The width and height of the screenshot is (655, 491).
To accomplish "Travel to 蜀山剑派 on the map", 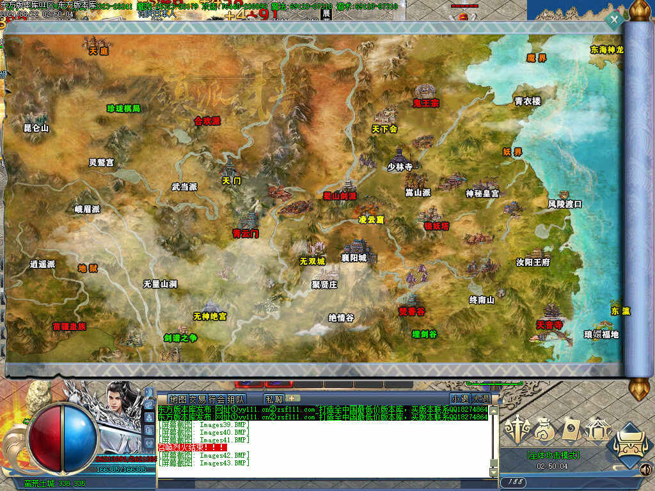I will pyautogui.click(x=340, y=196).
